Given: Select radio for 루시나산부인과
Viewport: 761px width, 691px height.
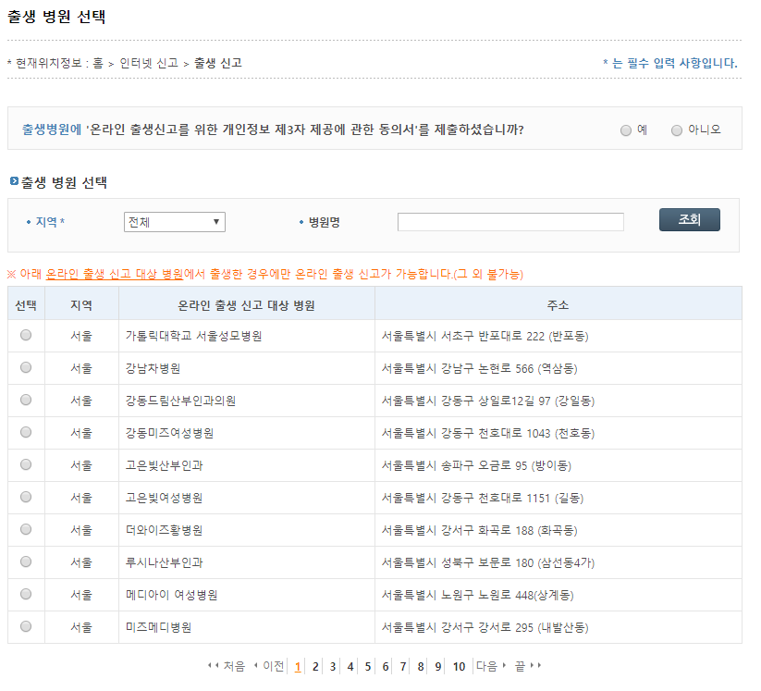Looking at the screenshot, I should (x=26, y=561).
